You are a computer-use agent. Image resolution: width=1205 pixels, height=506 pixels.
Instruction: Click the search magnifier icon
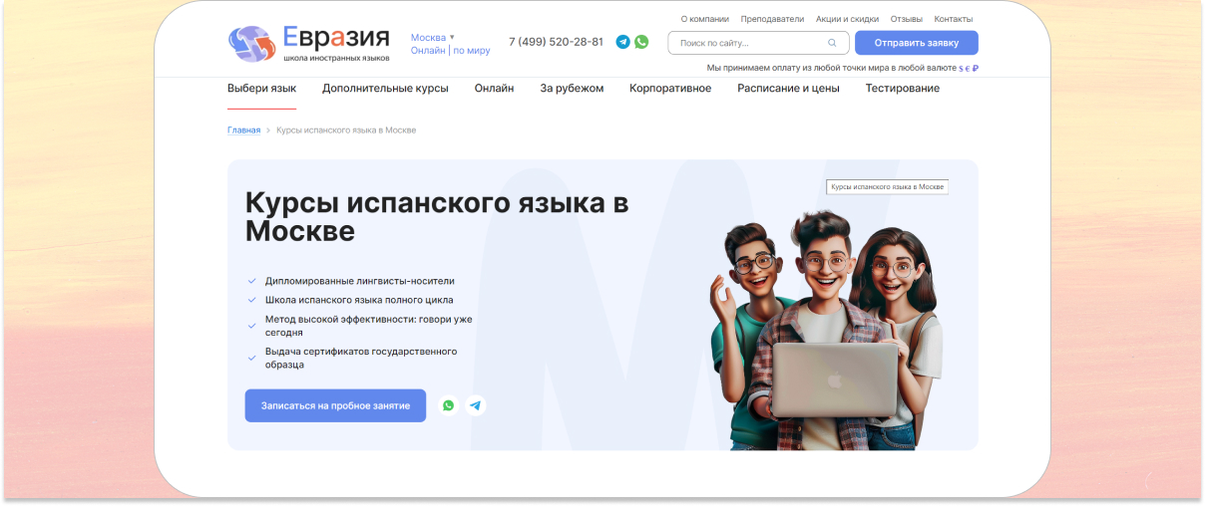pos(832,43)
